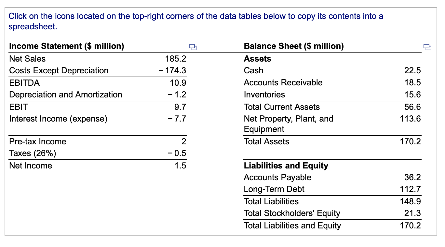Click the Net Income value 1.5
Viewport: 445px width, 247px height.
point(180,166)
